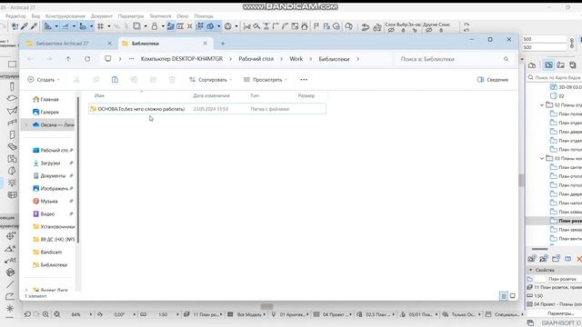Open the three-dot more options in Explorer toolbar

tap(304, 80)
